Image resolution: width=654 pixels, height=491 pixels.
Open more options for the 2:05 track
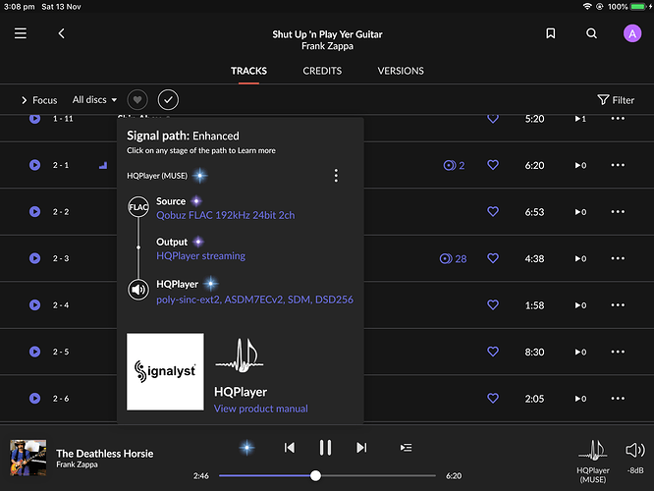click(618, 399)
